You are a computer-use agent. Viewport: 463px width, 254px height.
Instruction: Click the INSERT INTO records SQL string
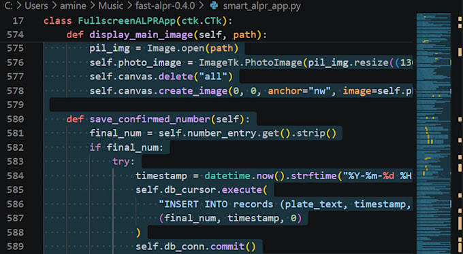click(285, 204)
